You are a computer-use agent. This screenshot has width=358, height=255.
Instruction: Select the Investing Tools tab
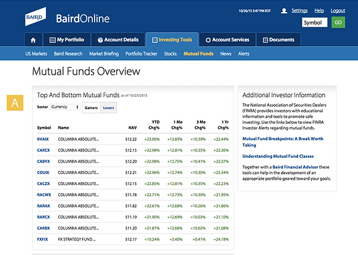click(x=172, y=40)
